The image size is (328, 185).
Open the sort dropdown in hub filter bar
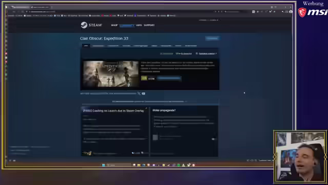[207, 53]
